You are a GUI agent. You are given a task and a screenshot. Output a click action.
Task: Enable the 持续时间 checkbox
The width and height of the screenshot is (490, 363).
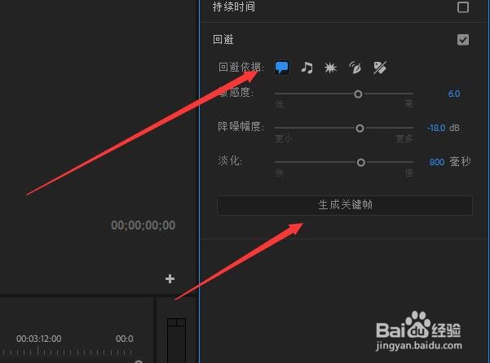463,7
